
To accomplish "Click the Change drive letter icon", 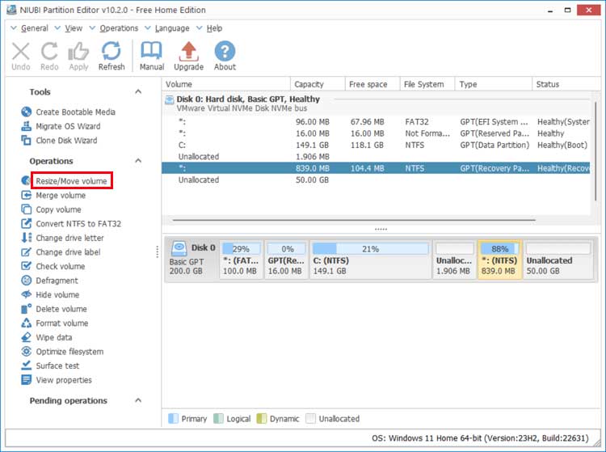I will click(x=27, y=238).
